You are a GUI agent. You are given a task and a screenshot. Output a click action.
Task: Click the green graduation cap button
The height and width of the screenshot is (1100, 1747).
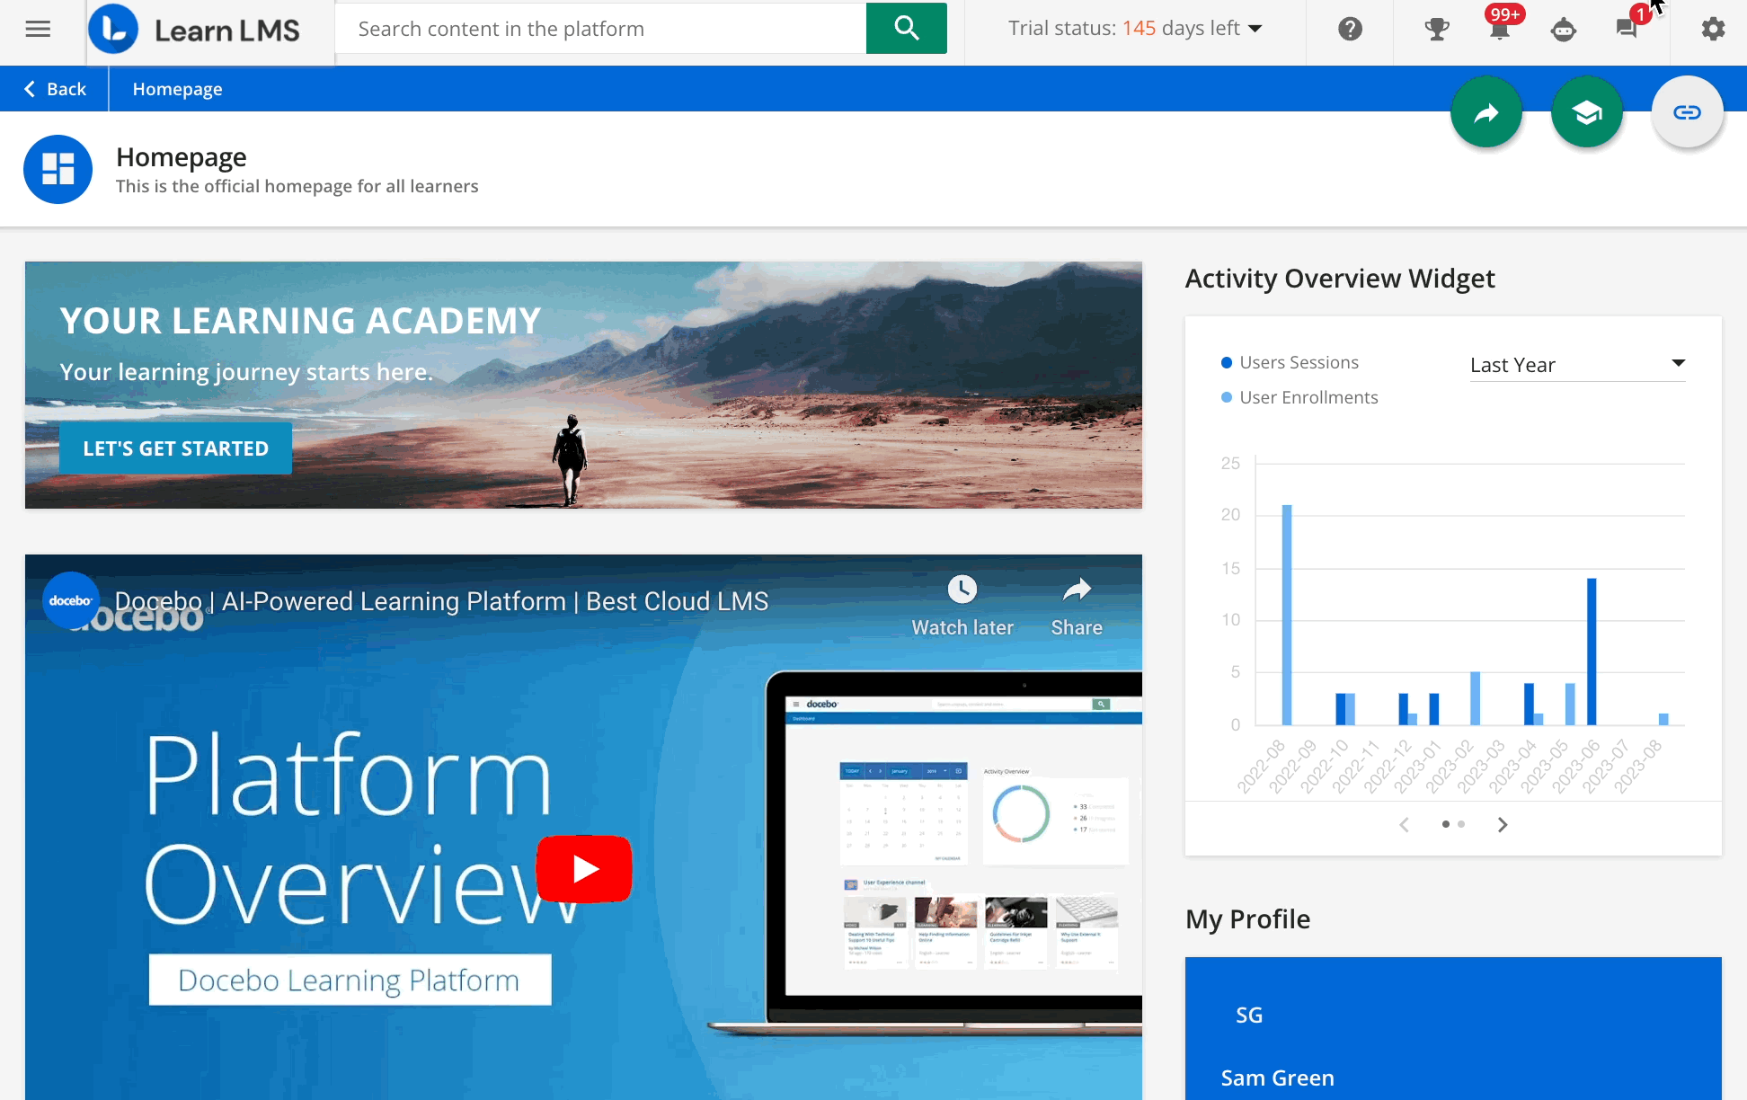(1587, 112)
